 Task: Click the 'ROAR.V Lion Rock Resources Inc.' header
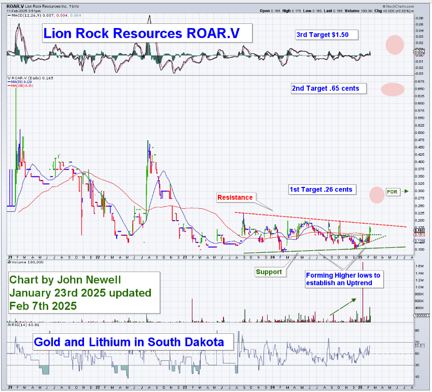coord(43,6)
